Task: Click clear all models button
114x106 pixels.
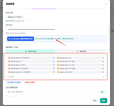Action: point(30,82)
